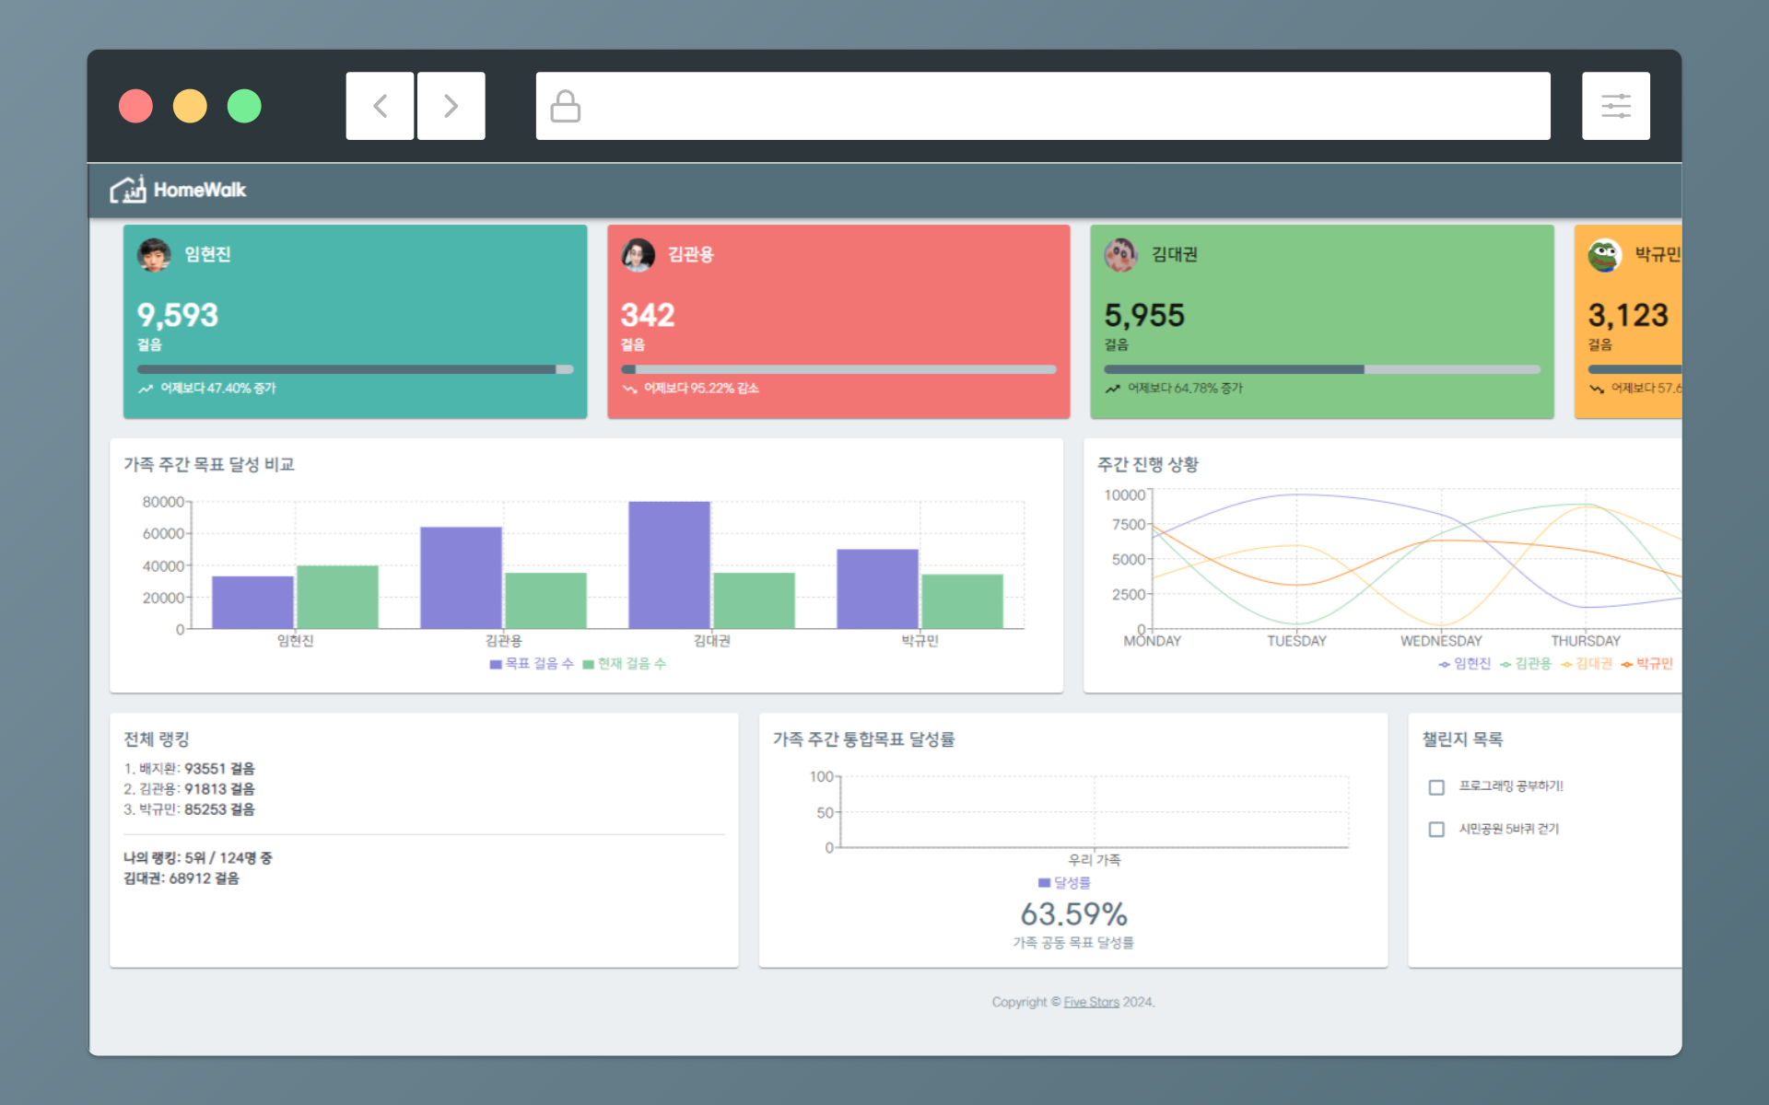The width and height of the screenshot is (1769, 1105).
Task: Click 김관용's profile avatar
Action: 638,255
